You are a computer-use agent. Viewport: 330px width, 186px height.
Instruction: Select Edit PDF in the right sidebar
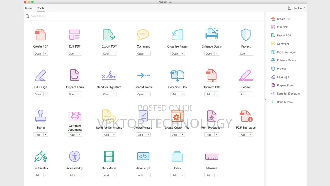pos(279,27)
